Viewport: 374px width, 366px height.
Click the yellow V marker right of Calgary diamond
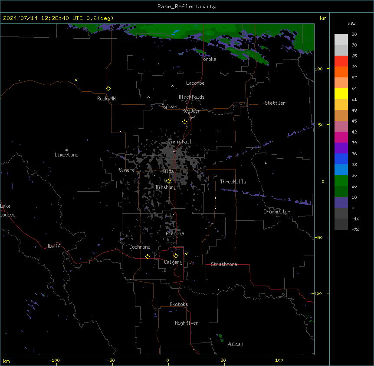pyautogui.click(x=186, y=254)
